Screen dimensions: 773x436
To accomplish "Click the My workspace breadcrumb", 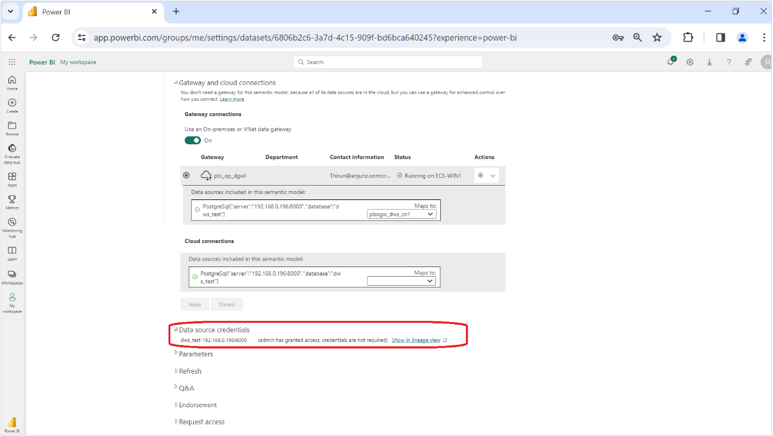I will (x=78, y=62).
